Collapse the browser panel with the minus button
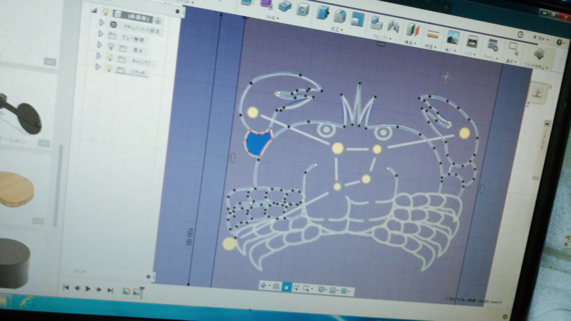This screenshot has width=571, height=321. (177, 11)
